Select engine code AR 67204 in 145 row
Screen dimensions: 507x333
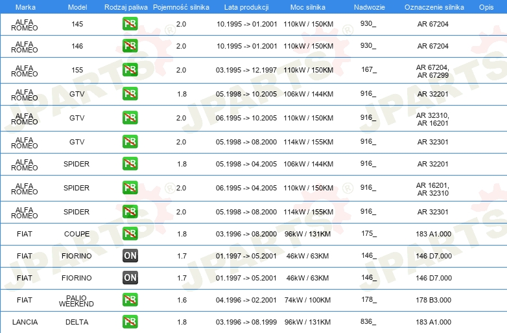(x=433, y=24)
